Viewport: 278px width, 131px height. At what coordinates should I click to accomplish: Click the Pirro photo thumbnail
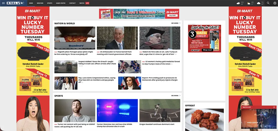coord(130,83)
